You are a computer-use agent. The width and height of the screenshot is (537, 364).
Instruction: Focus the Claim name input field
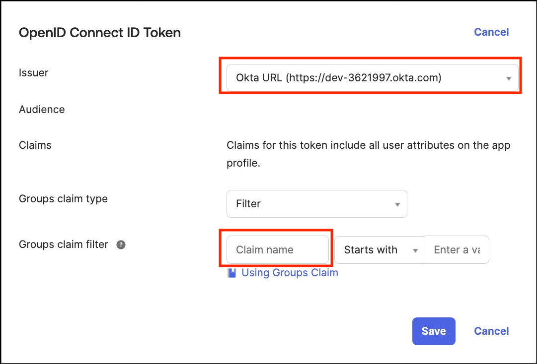[x=277, y=250]
